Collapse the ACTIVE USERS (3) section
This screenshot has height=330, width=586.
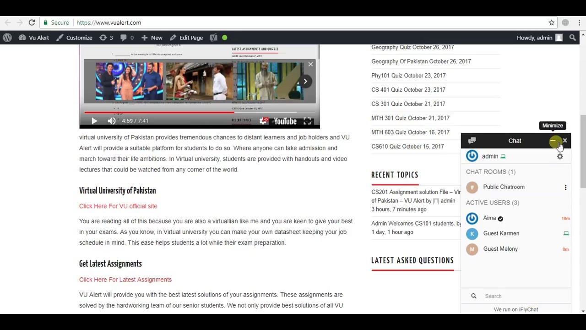(x=493, y=203)
